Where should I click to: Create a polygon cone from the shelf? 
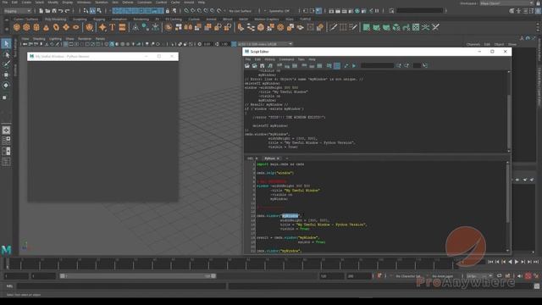click(46, 27)
